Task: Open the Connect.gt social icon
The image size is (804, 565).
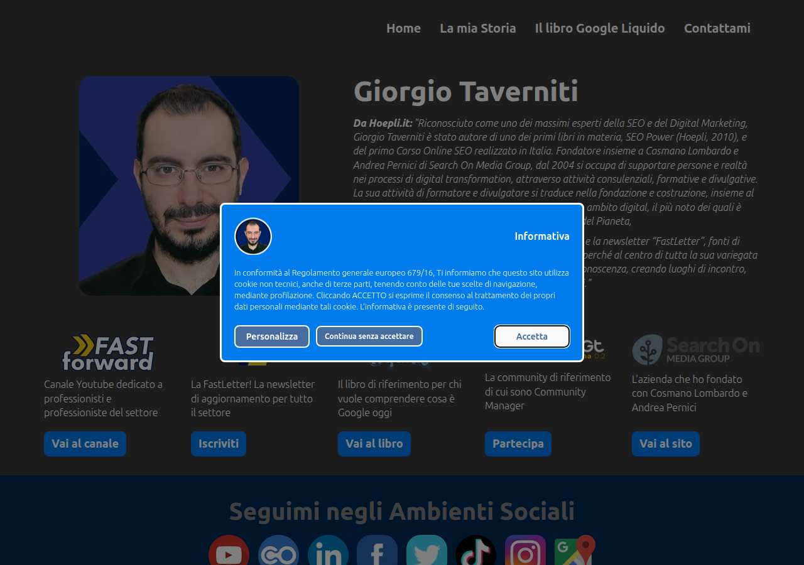Action: tap(278, 551)
